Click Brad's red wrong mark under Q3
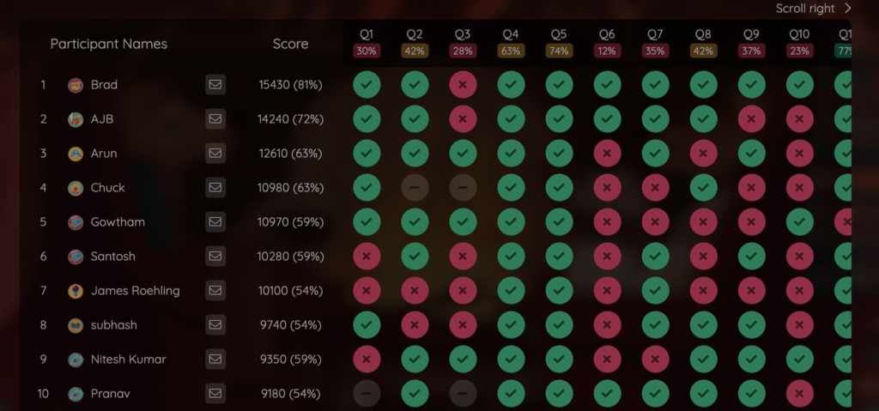Screen dimensions: 879x411 click(x=463, y=85)
